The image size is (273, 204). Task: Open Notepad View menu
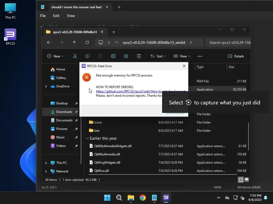[x=71, y=16]
